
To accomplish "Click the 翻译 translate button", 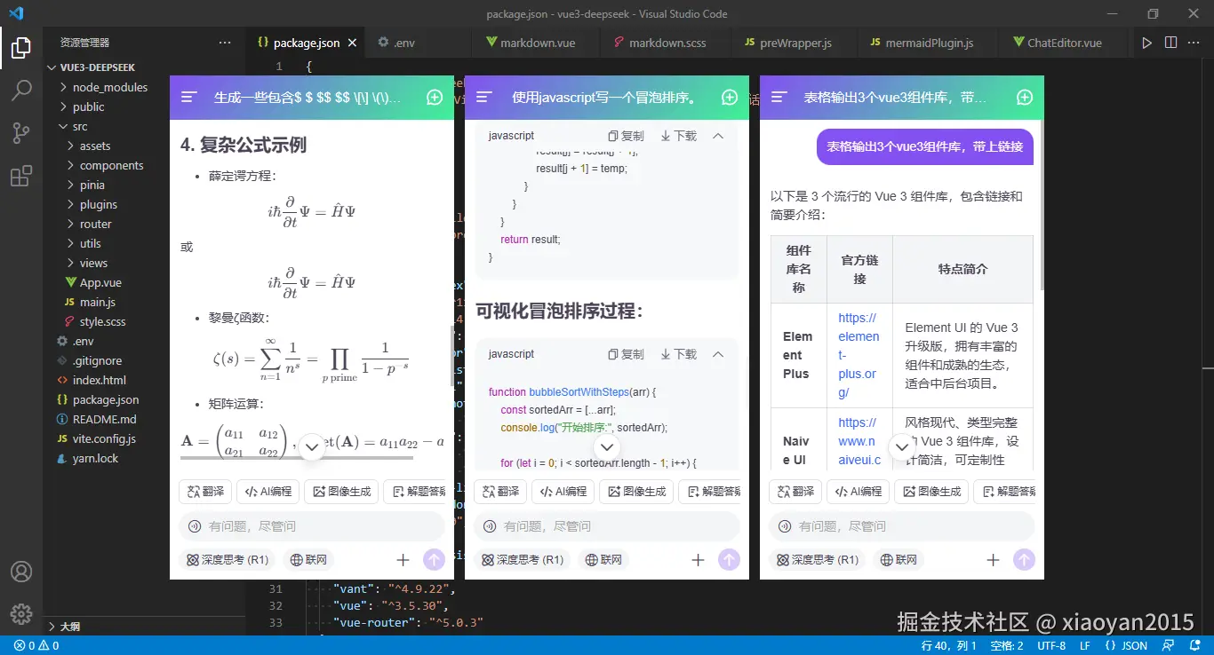I will (x=500, y=492).
